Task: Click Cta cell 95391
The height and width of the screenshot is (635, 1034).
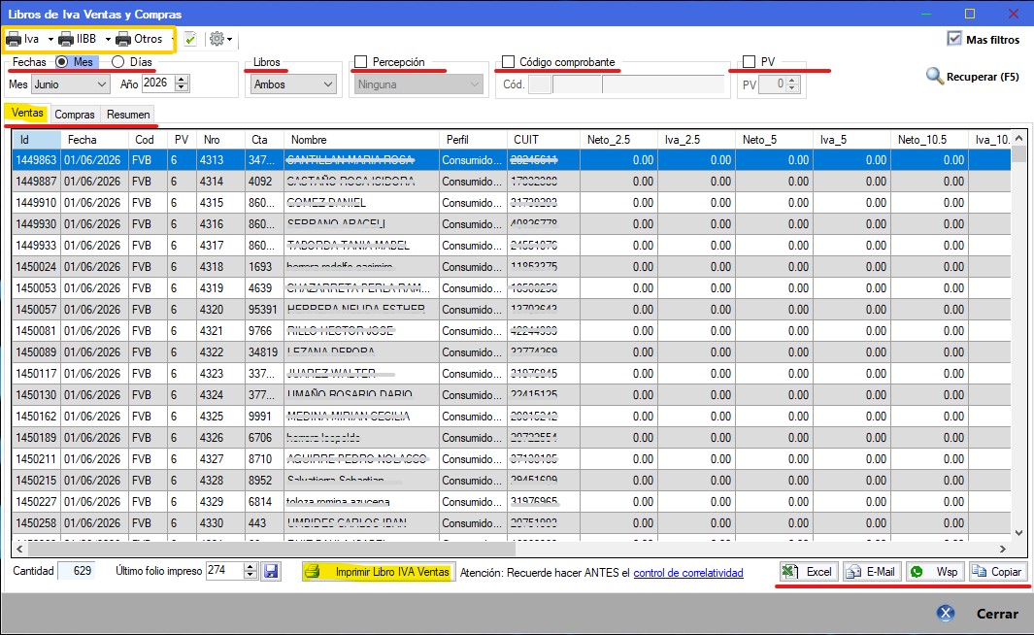Action: coord(262,310)
